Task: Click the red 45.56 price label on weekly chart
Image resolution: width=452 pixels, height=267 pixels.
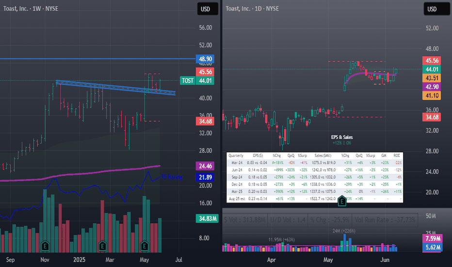Action: point(205,72)
